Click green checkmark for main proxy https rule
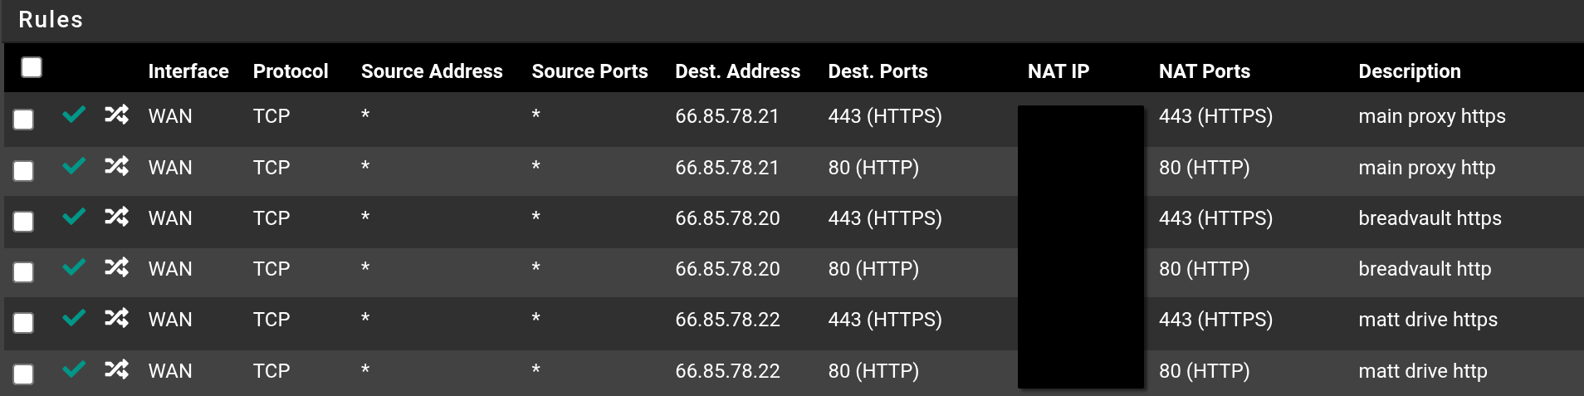The image size is (1584, 396). [x=74, y=115]
